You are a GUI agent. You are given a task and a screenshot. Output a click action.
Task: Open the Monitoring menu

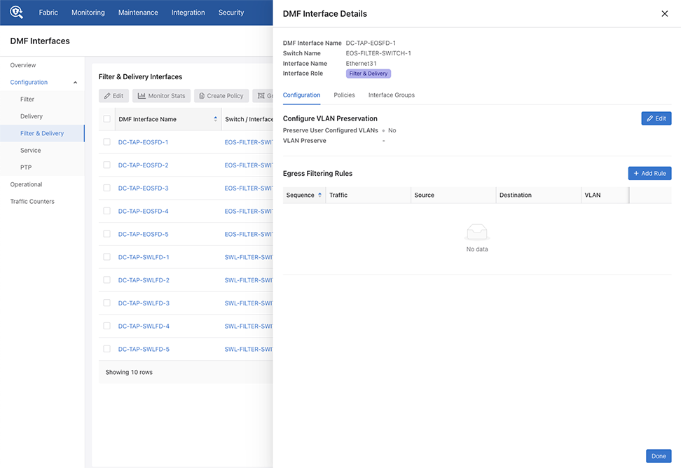coord(88,13)
